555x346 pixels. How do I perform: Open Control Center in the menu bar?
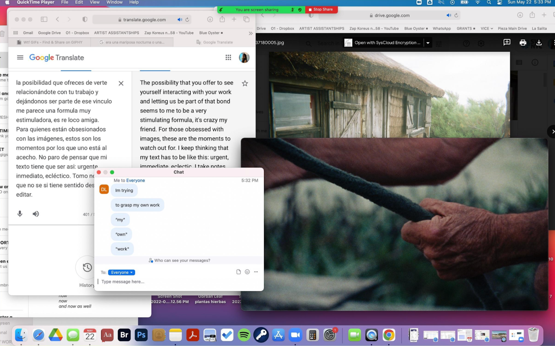coord(499,2)
